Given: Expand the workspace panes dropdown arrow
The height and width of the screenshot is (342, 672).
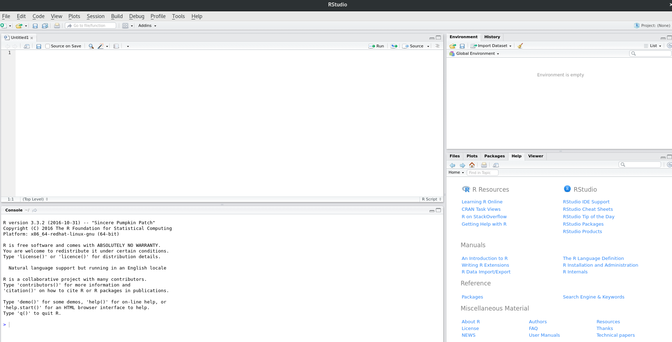Looking at the screenshot, I should pos(132,26).
